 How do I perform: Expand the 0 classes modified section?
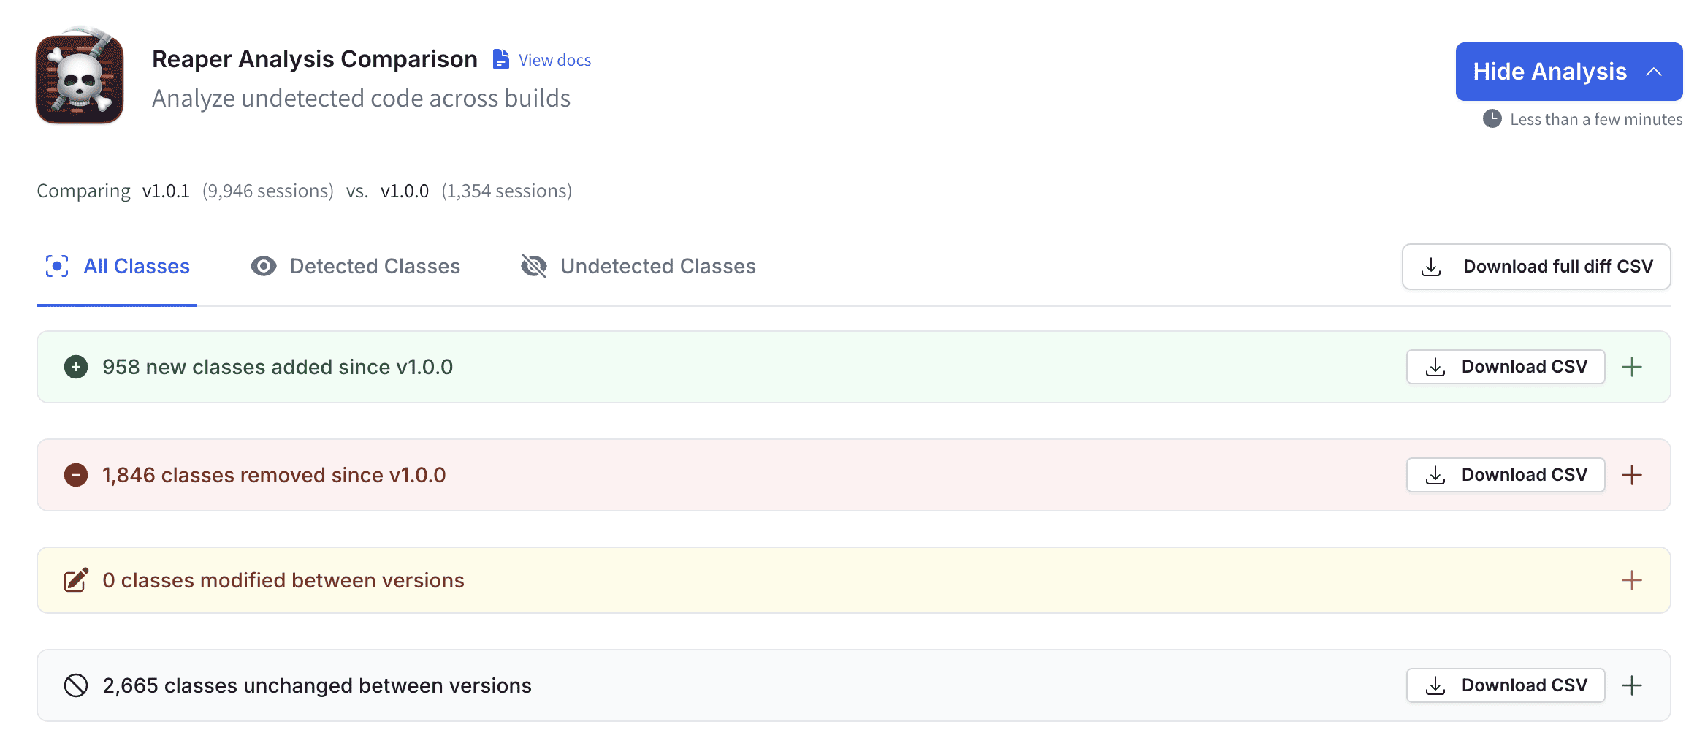click(x=1631, y=580)
